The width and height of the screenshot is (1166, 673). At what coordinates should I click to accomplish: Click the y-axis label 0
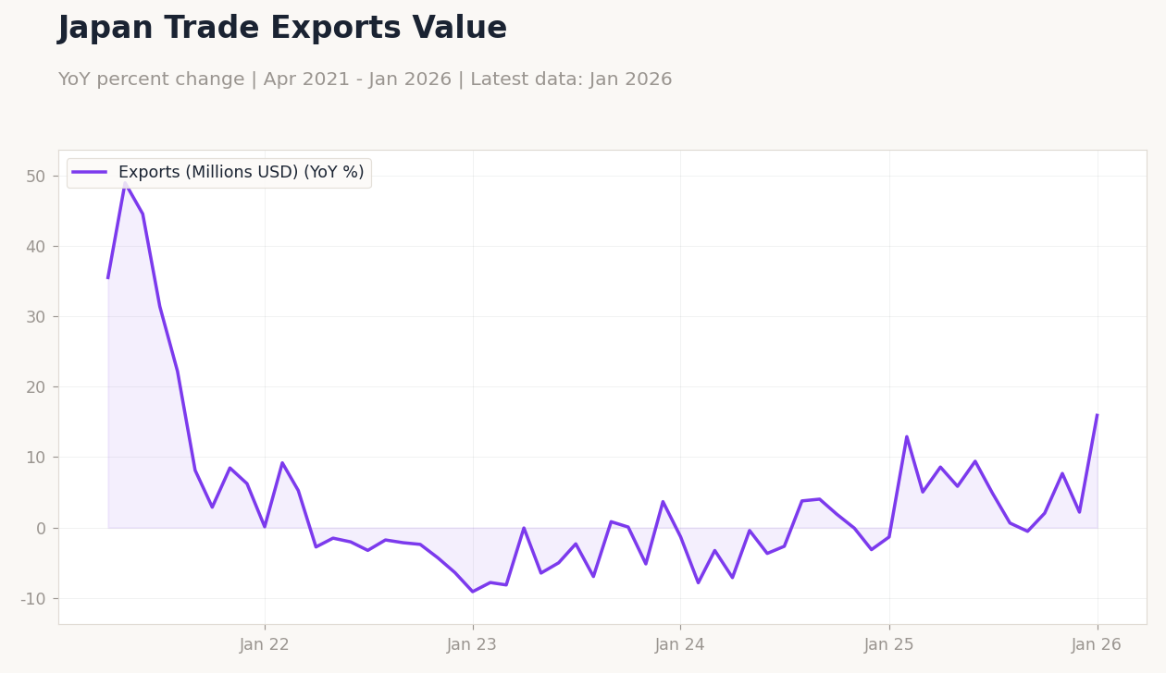[x=41, y=528]
